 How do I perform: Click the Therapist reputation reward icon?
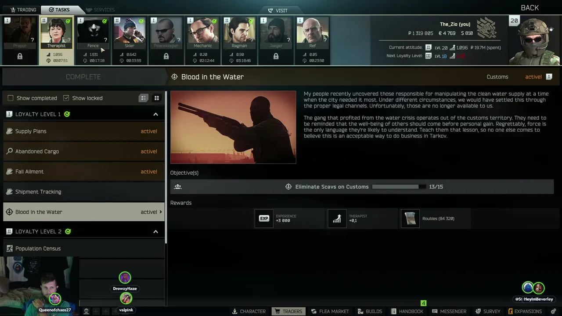[x=337, y=219]
